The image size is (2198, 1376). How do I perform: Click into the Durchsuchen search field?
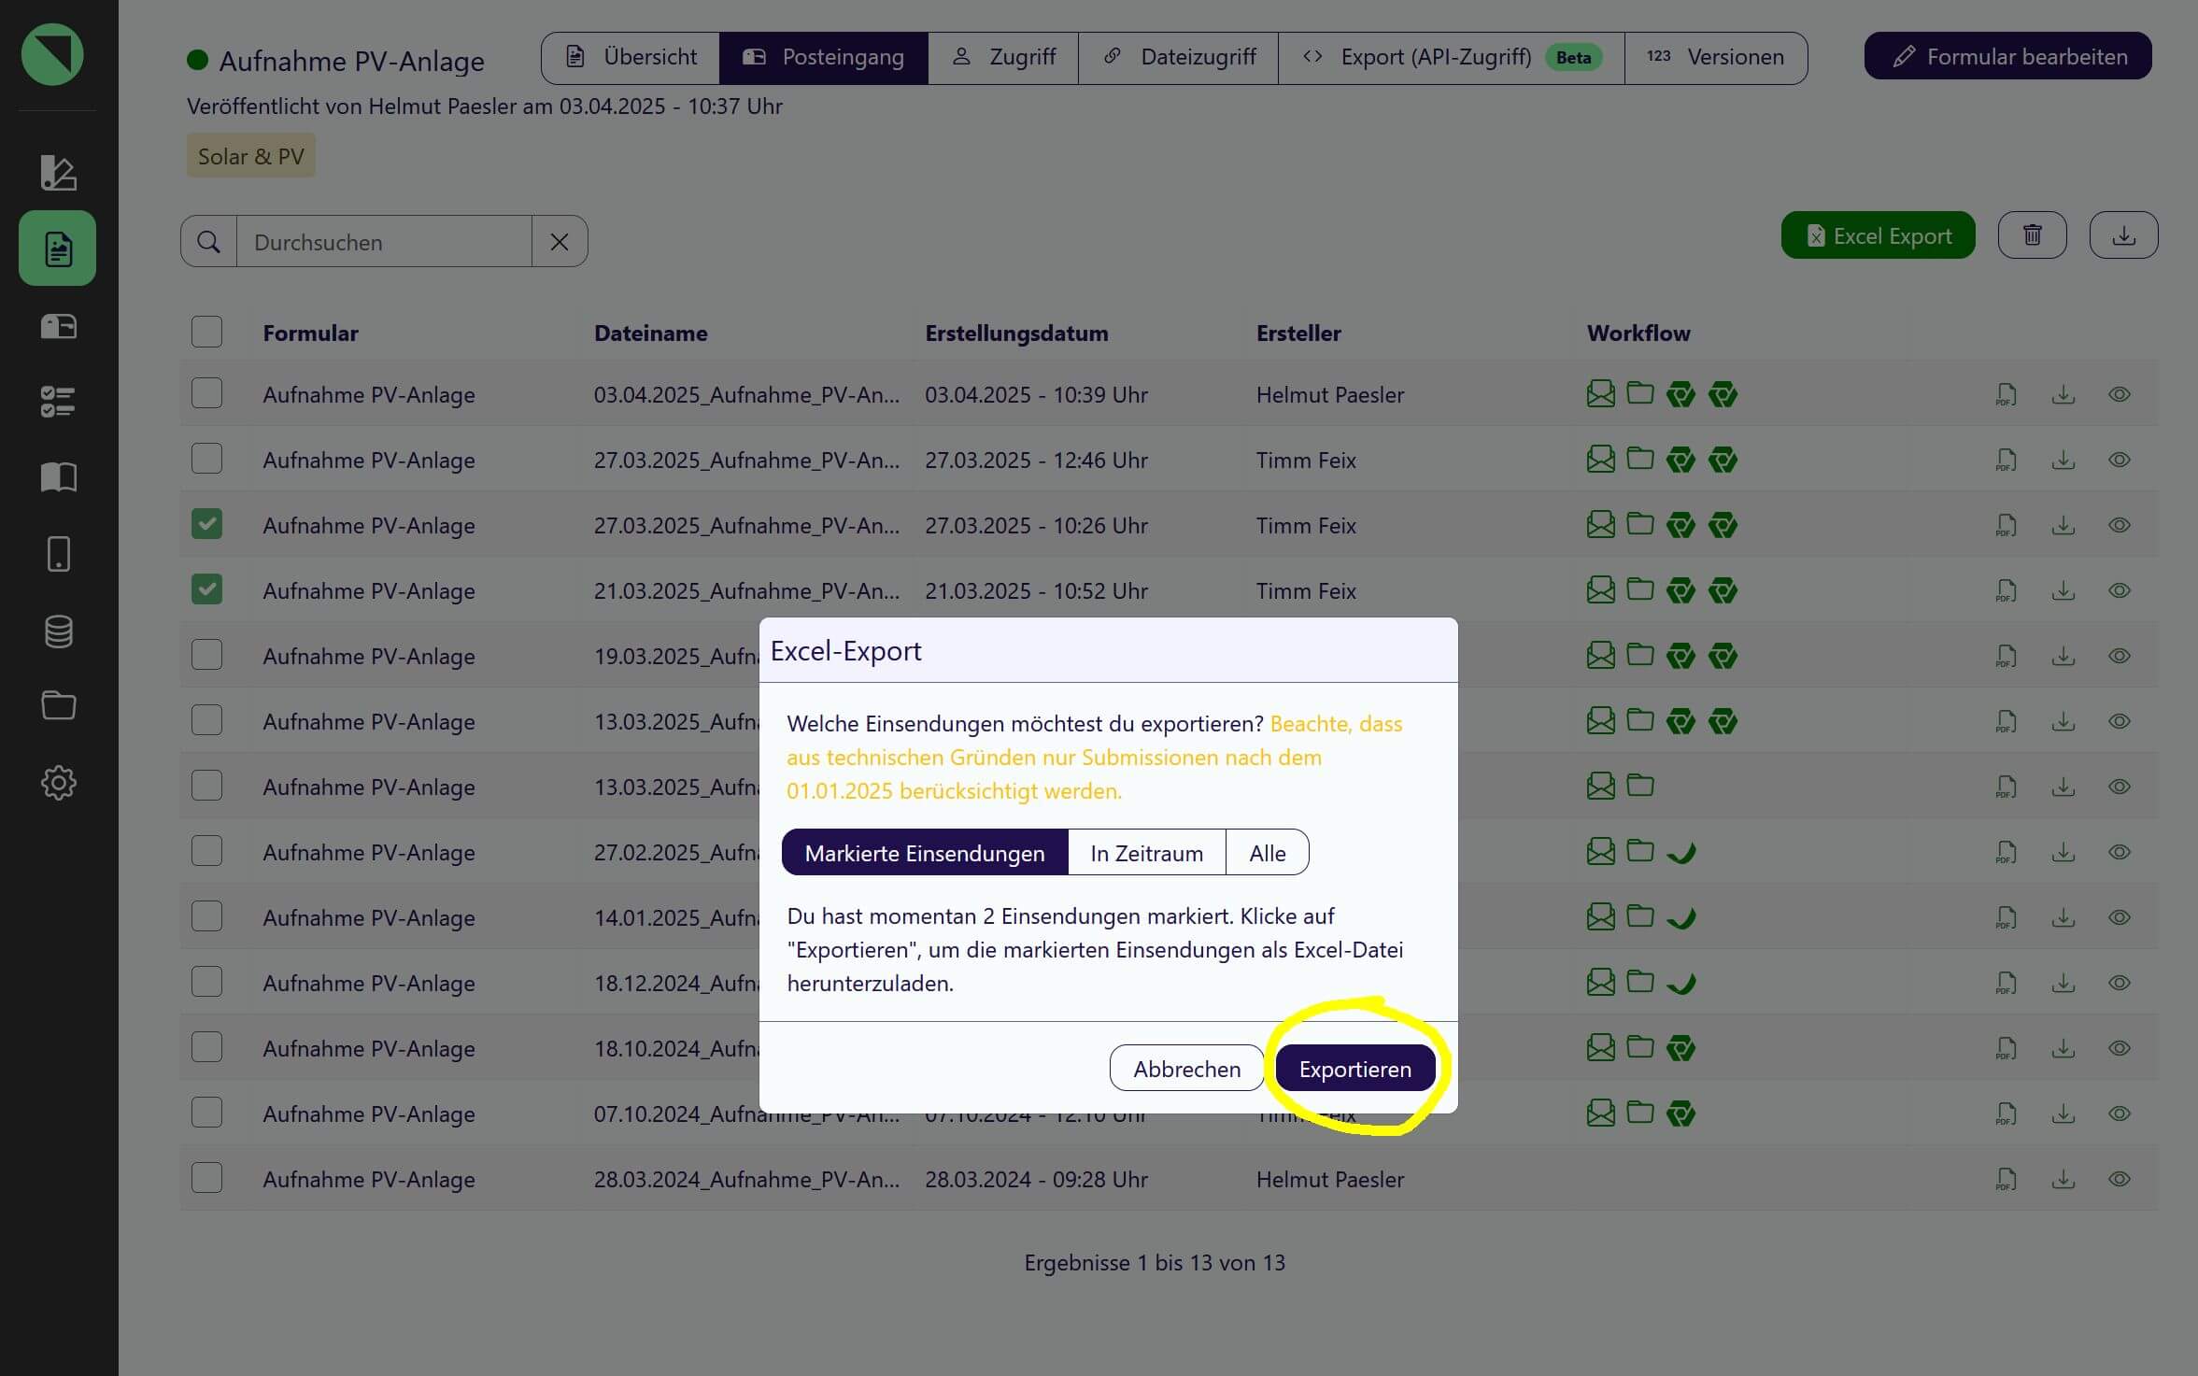pyautogui.click(x=384, y=242)
